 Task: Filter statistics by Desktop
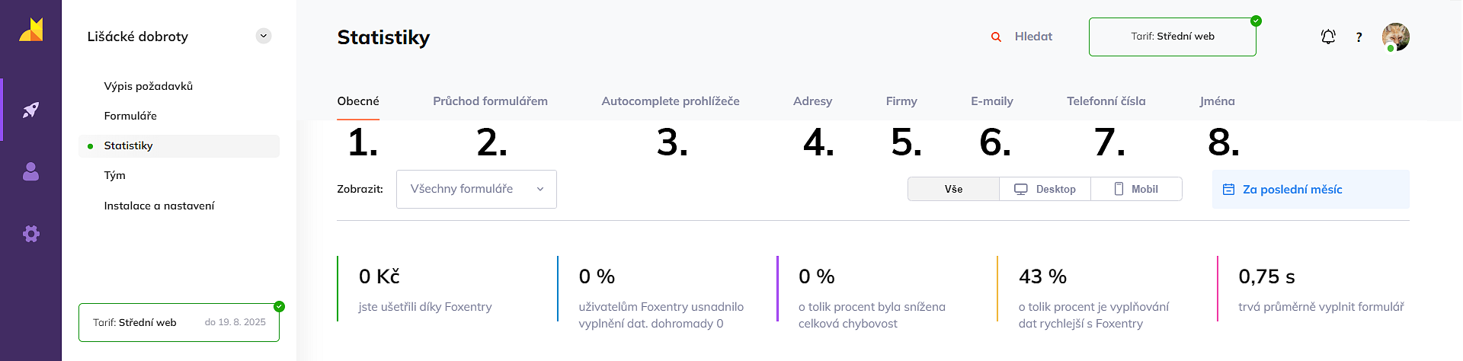(x=1045, y=189)
